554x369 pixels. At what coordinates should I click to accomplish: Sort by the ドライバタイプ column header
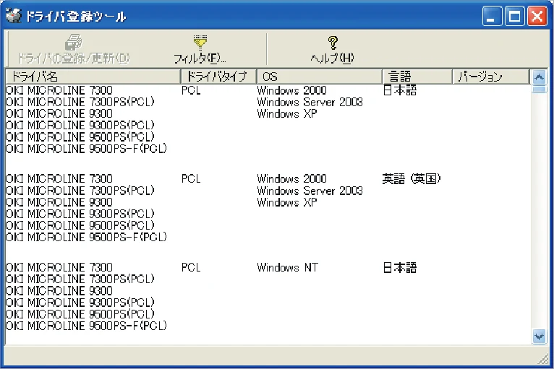tap(218, 77)
